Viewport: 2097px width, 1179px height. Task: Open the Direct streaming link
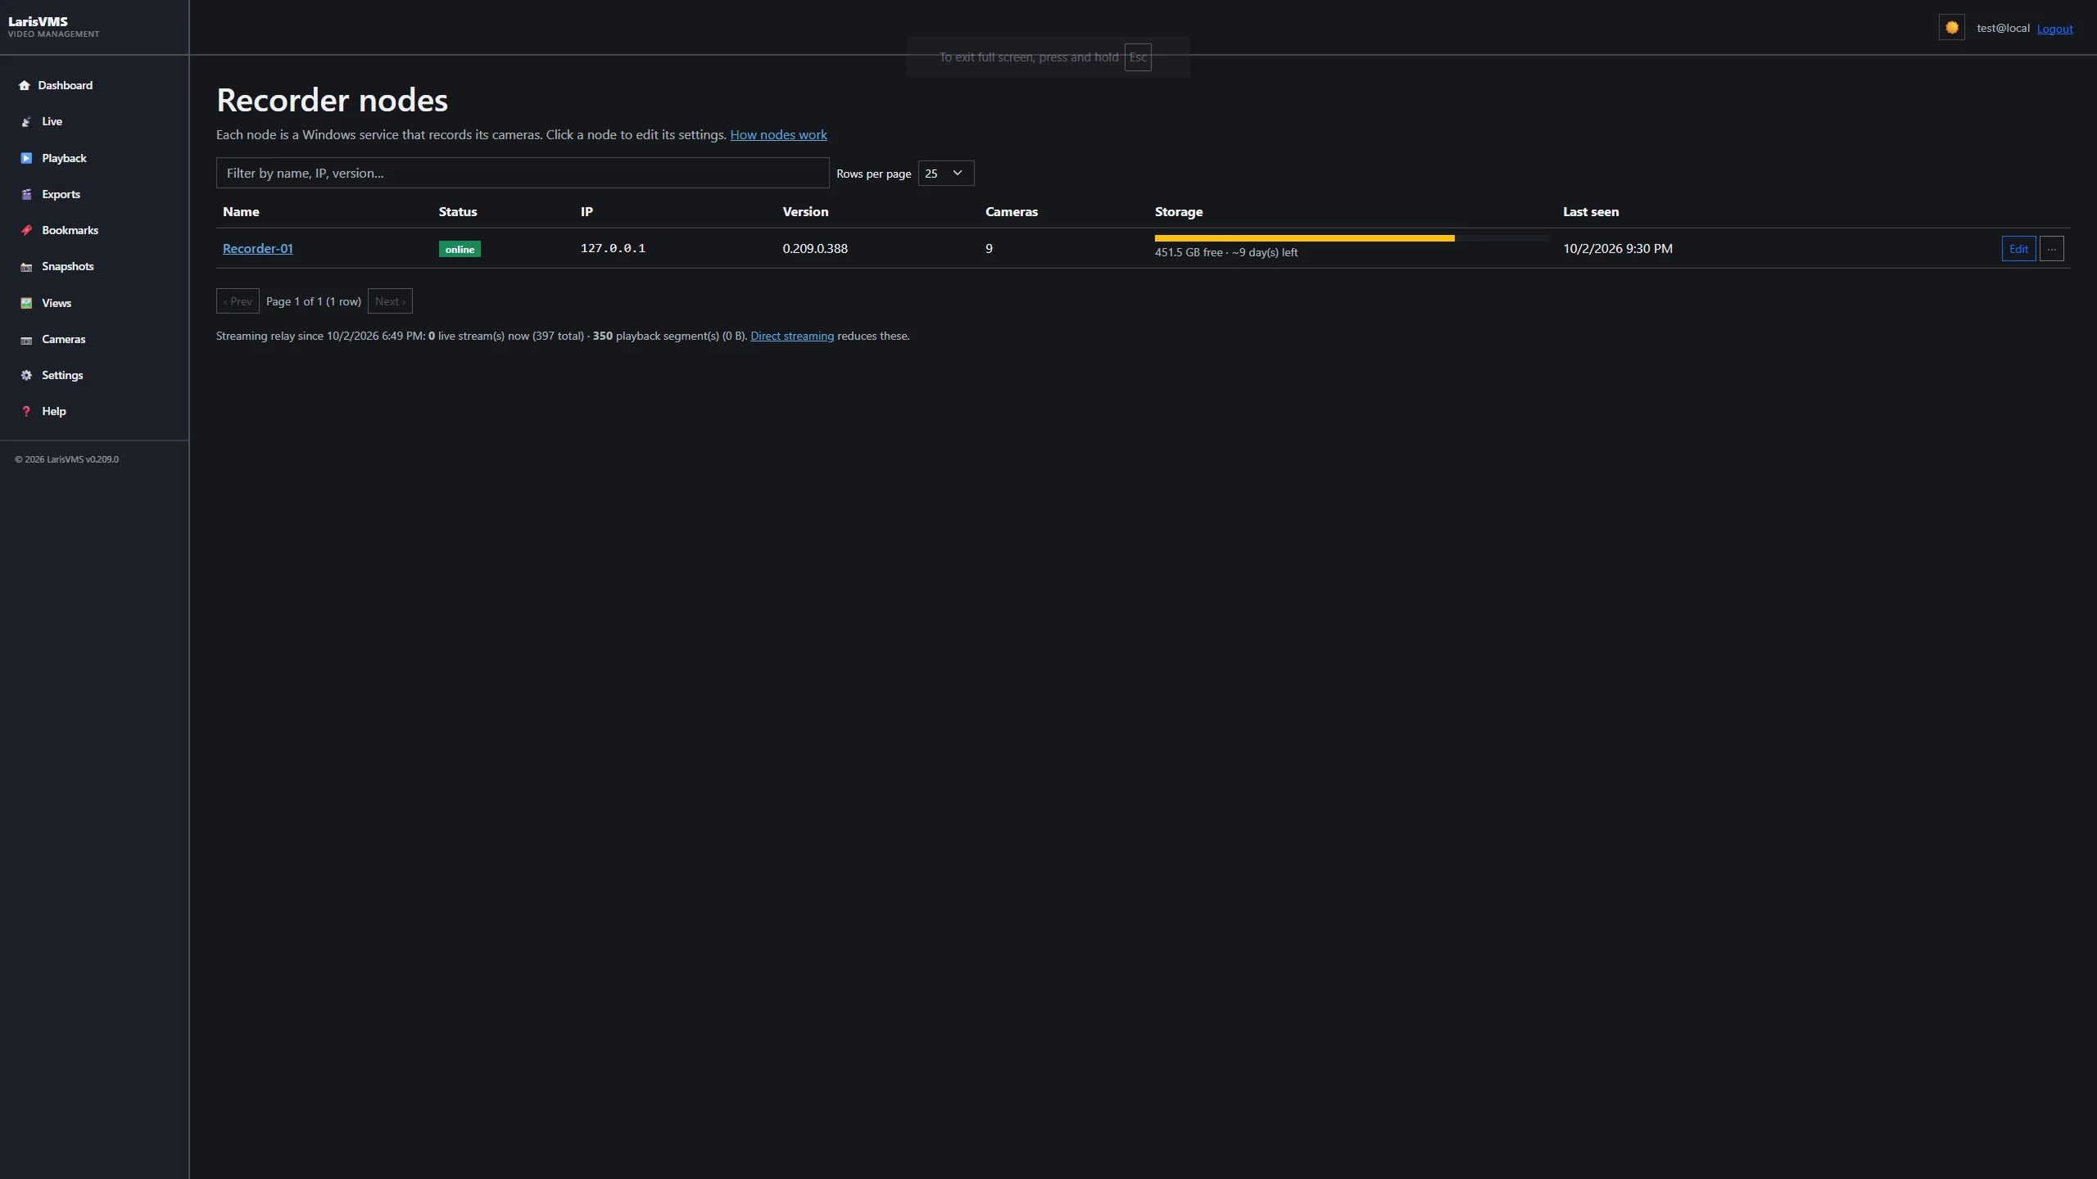[x=792, y=337]
